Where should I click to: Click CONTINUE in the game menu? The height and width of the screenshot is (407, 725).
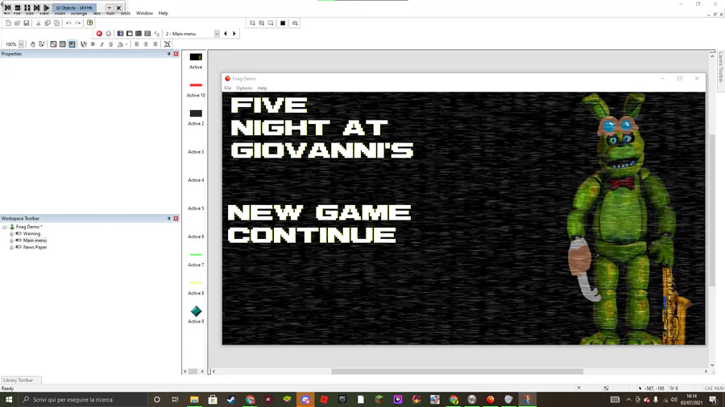(312, 236)
